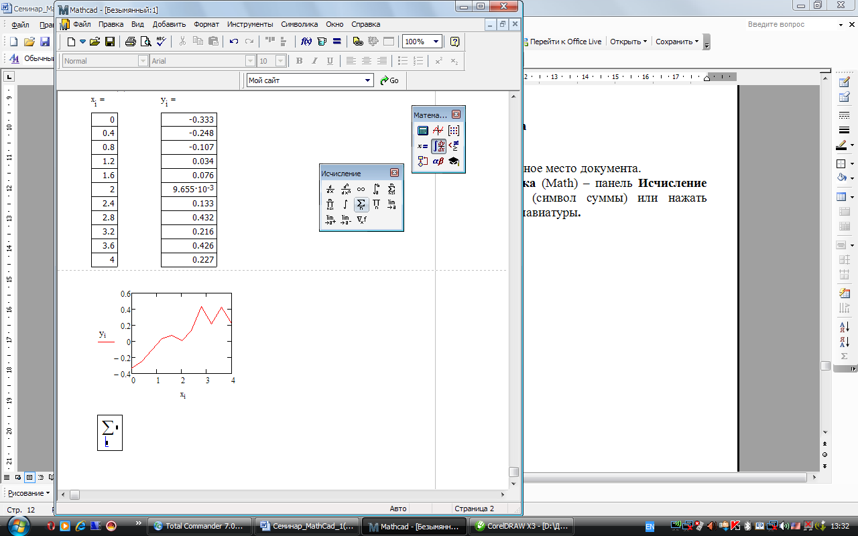Open the Symbolic keyword toolbar (graduation cap)

pyautogui.click(x=454, y=161)
